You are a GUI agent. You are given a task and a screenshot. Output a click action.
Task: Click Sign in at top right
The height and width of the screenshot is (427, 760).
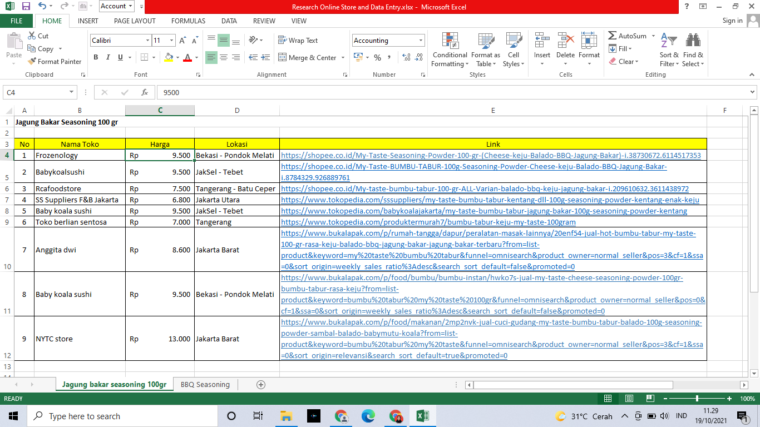coord(732,21)
